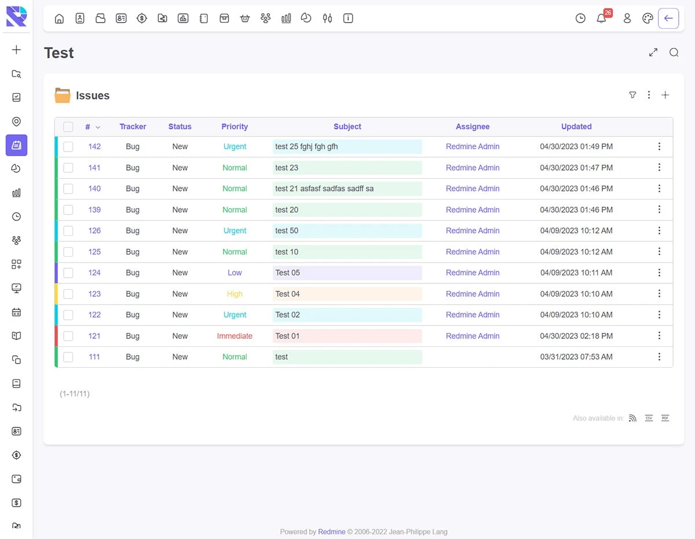
Task: Click the Tracker column header
Action: 133,127
